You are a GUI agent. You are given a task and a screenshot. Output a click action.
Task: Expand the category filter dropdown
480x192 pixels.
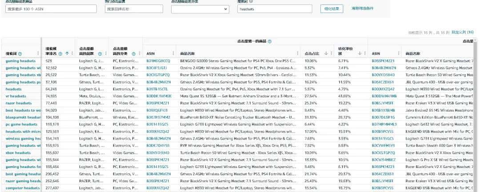coord(200,9)
